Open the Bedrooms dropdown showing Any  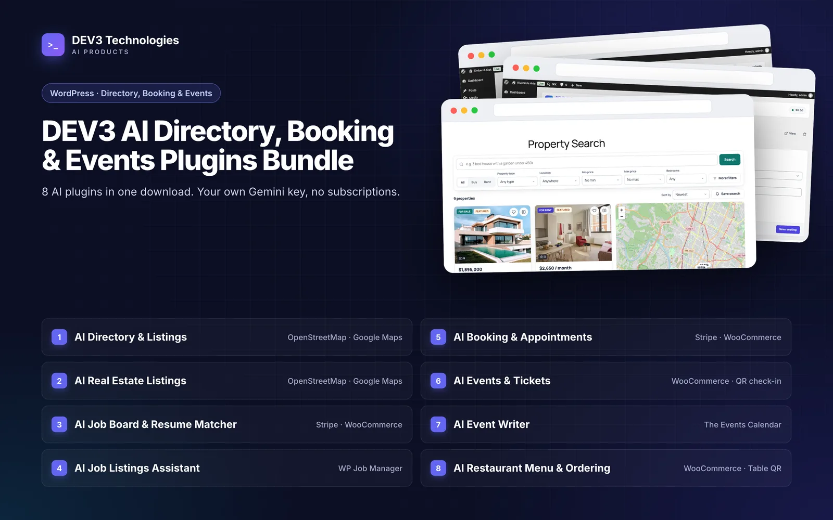pyautogui.click(x=686, y=178)
